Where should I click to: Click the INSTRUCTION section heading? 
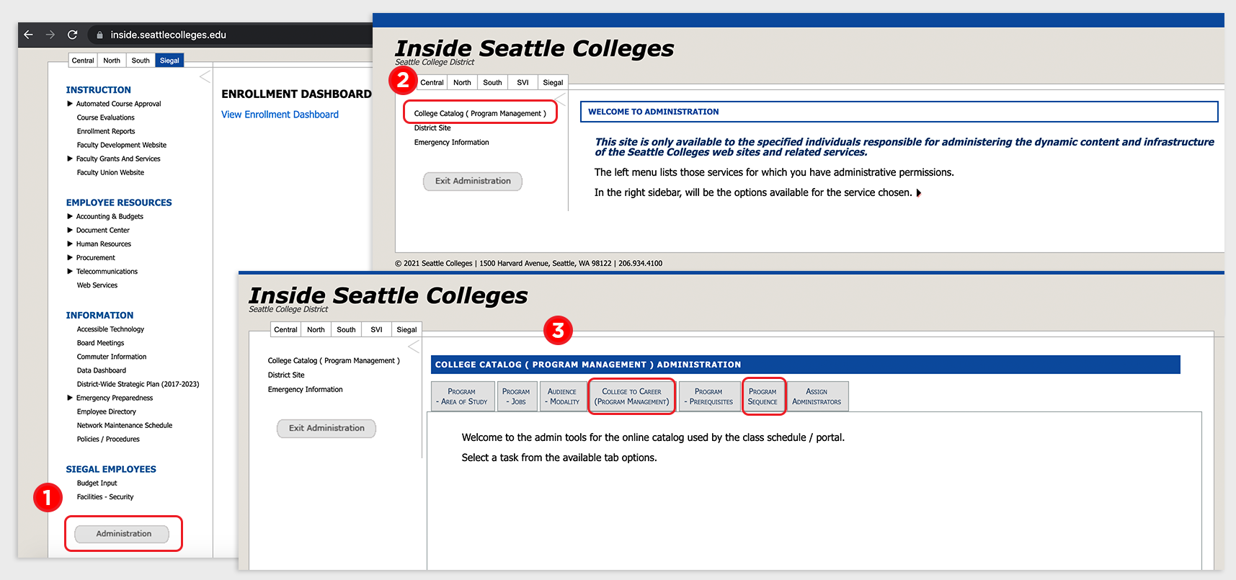(x=99, y=90)
